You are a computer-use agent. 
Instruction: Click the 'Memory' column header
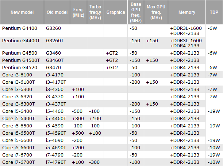click(187, 12)
